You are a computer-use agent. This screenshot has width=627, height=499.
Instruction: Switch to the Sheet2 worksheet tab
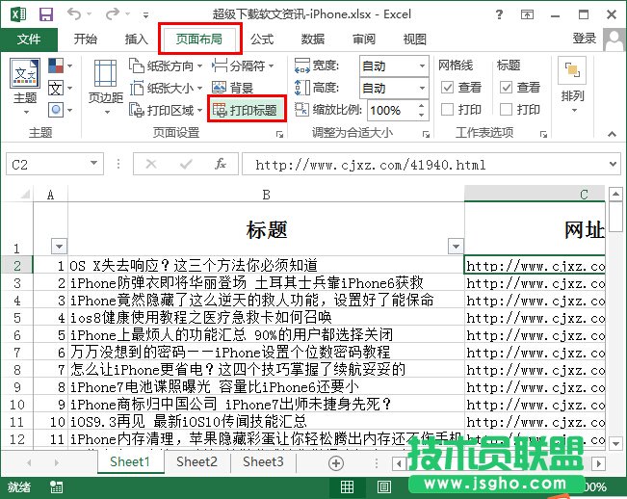point(196,462)
